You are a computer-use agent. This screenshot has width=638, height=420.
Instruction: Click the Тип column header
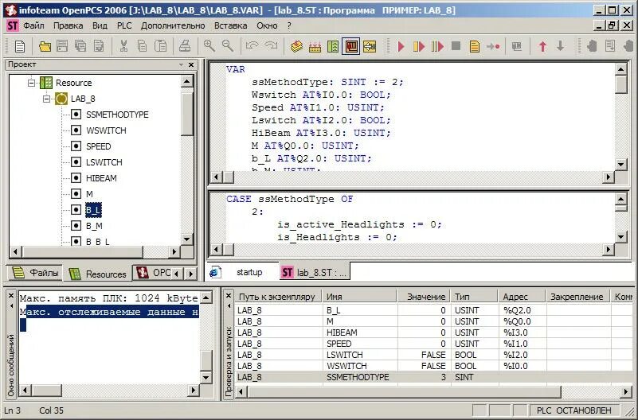(474, 297)
